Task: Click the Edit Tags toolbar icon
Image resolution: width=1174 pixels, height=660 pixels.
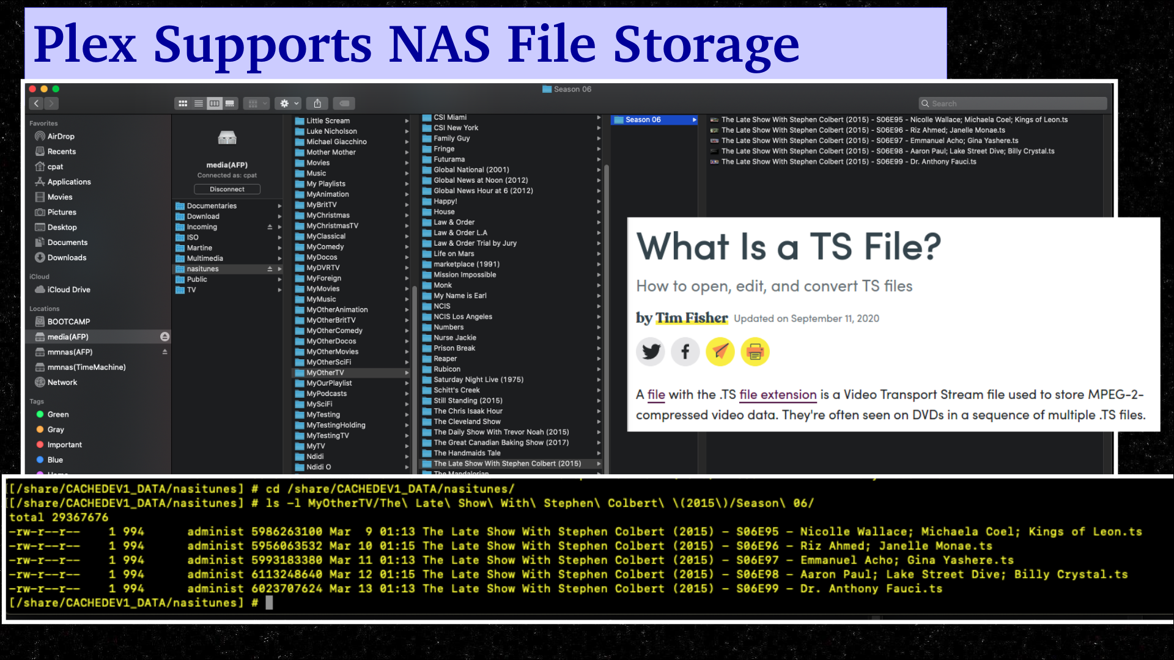Action: coord(344,104)
